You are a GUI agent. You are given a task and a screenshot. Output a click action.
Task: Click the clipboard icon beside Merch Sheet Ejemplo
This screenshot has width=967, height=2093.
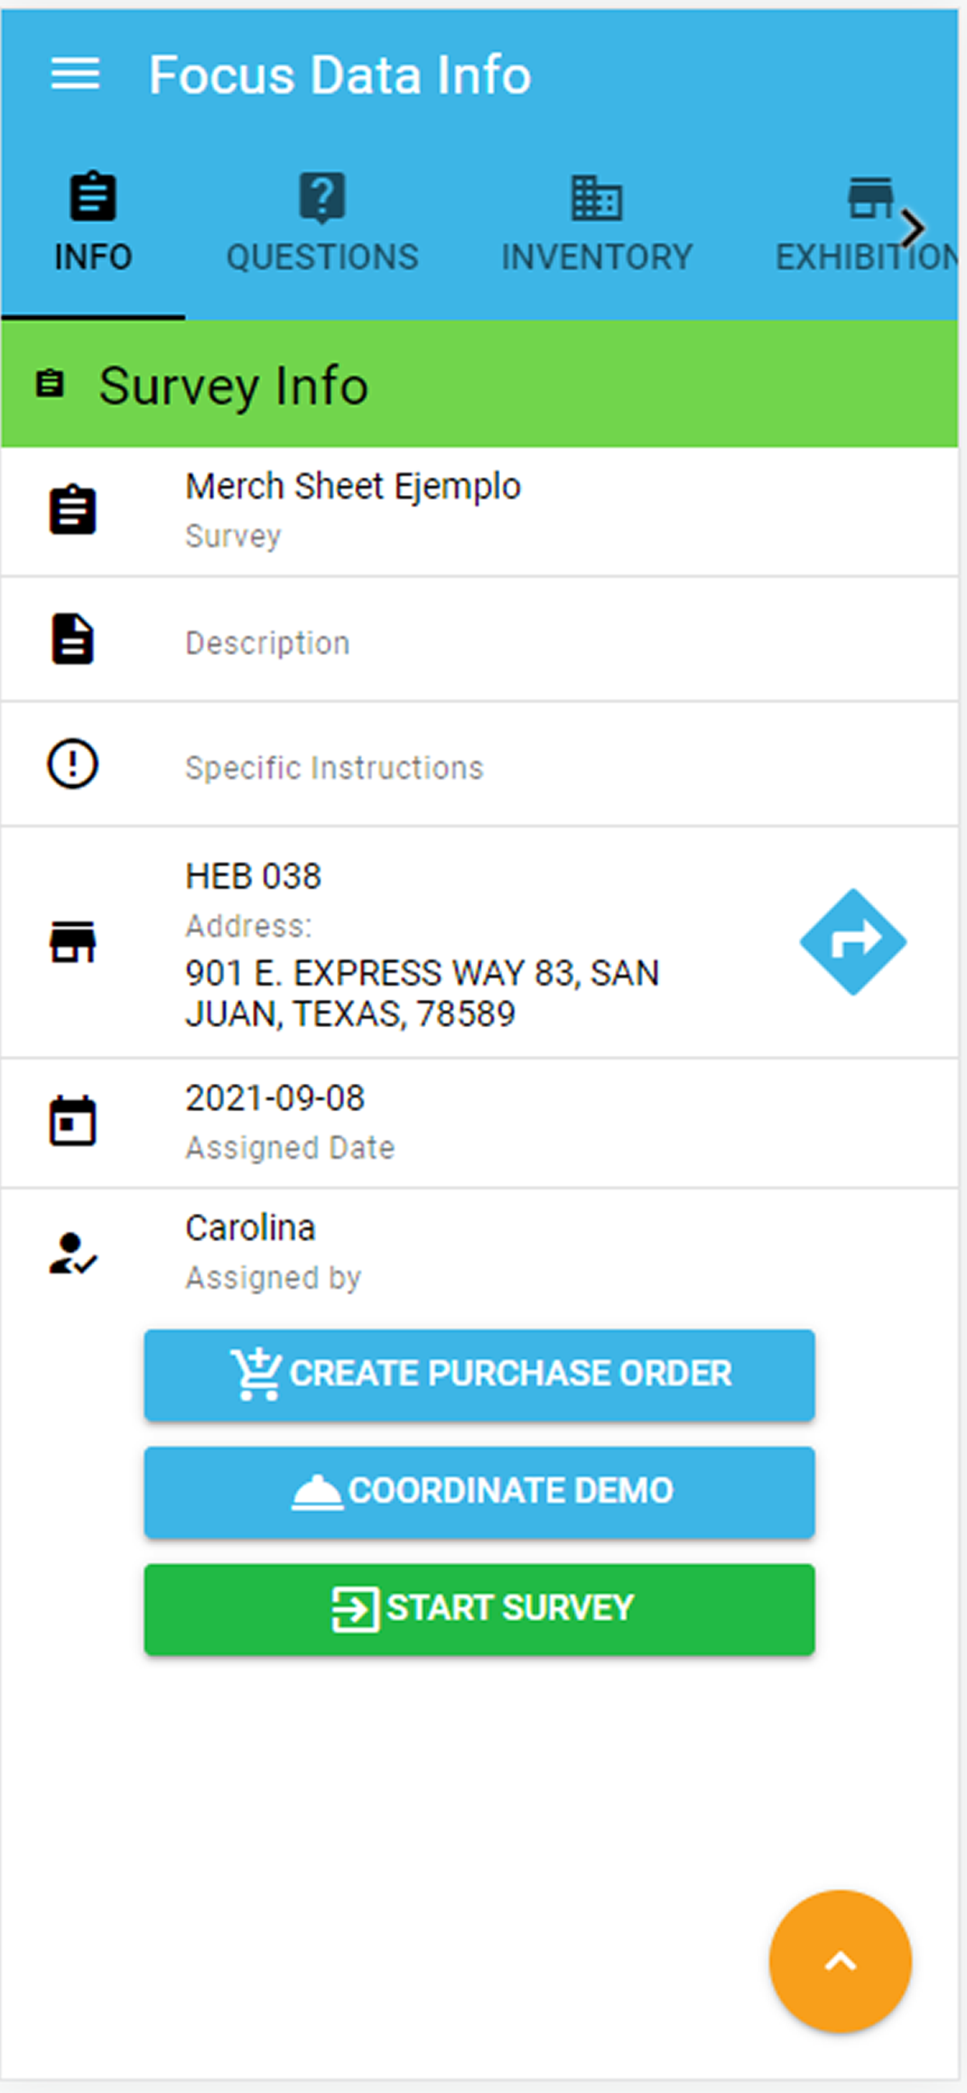click(x=72, y=510)
